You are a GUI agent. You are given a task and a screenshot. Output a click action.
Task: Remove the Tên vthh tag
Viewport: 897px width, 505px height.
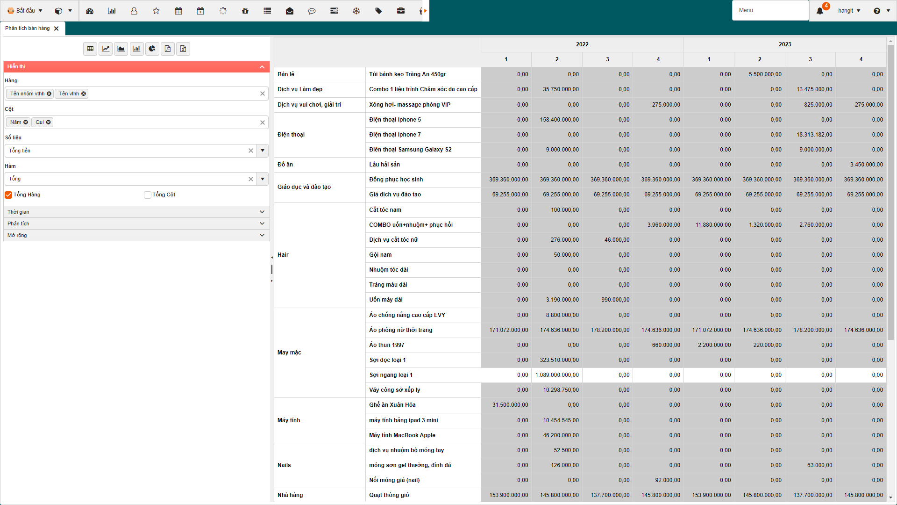pos(84,94)
